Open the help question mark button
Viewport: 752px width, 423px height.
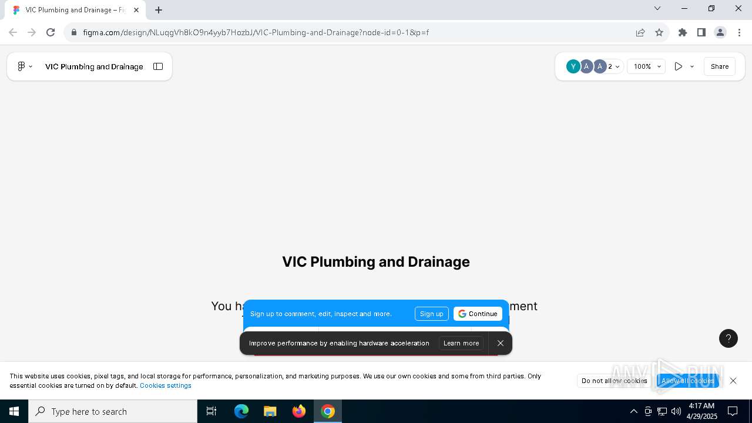pyautogui.click(x=728, y=338)
